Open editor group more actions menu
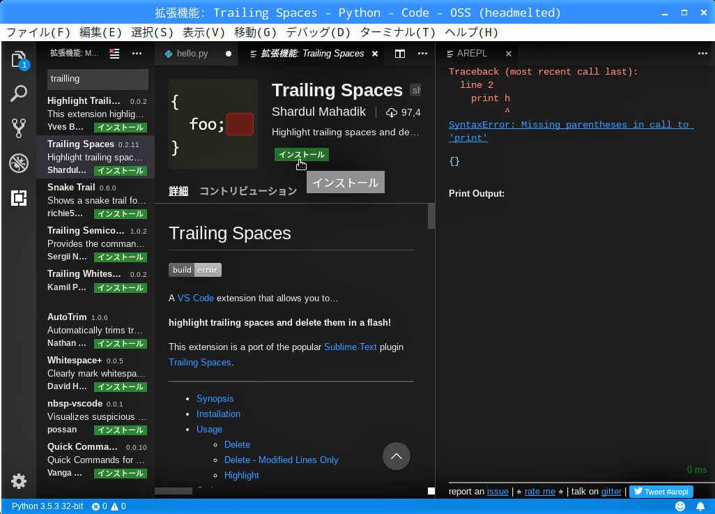This screenshot has width=715, height=514. [x=423, y=54]
